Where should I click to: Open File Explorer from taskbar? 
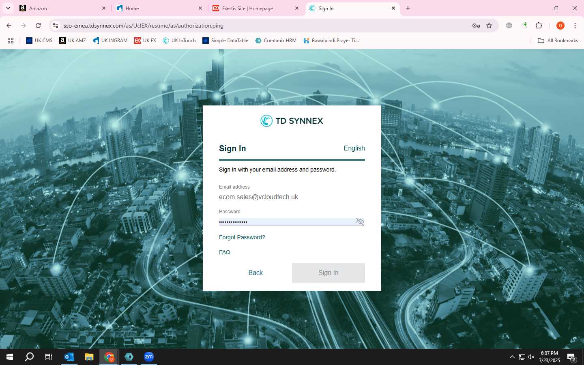click(89, 357)
